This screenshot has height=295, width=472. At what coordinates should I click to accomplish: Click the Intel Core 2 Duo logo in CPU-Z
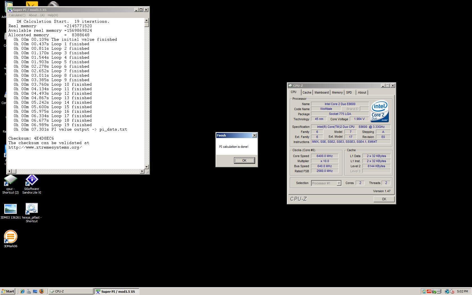pos(380,111)
